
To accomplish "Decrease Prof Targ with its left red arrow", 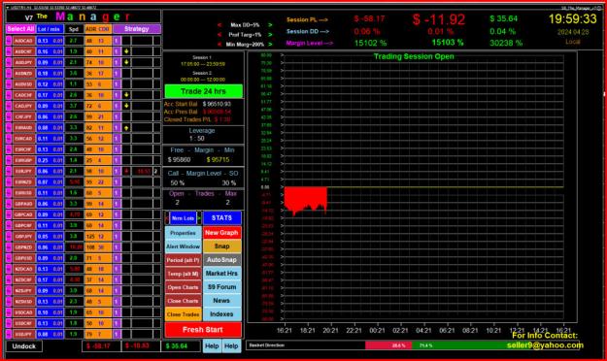I will [219, 34].
